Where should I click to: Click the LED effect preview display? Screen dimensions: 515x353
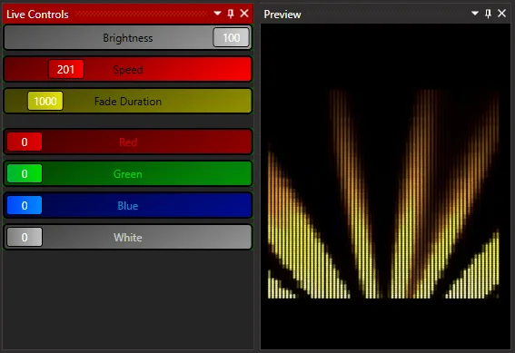pyautogui.click(x=385, y=186)
